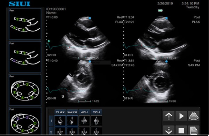Screen dimensions: 209x136
Task: Click the T1 3:51 timer text
Action: click(129, 61)
